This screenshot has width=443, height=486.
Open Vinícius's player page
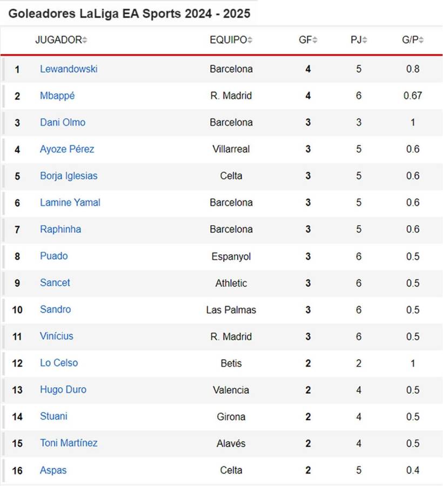coord(57,336)
